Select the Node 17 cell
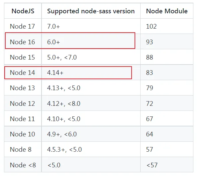 [x=22, y=26]
